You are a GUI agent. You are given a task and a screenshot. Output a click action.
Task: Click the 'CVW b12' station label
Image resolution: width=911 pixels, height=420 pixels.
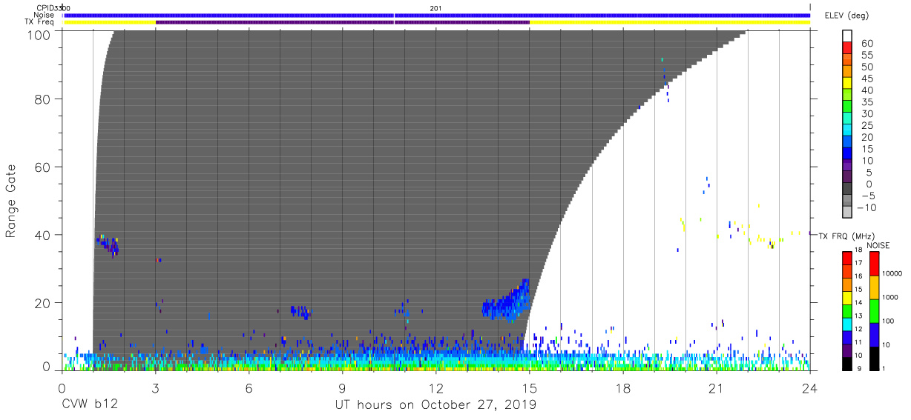(89, 405)
